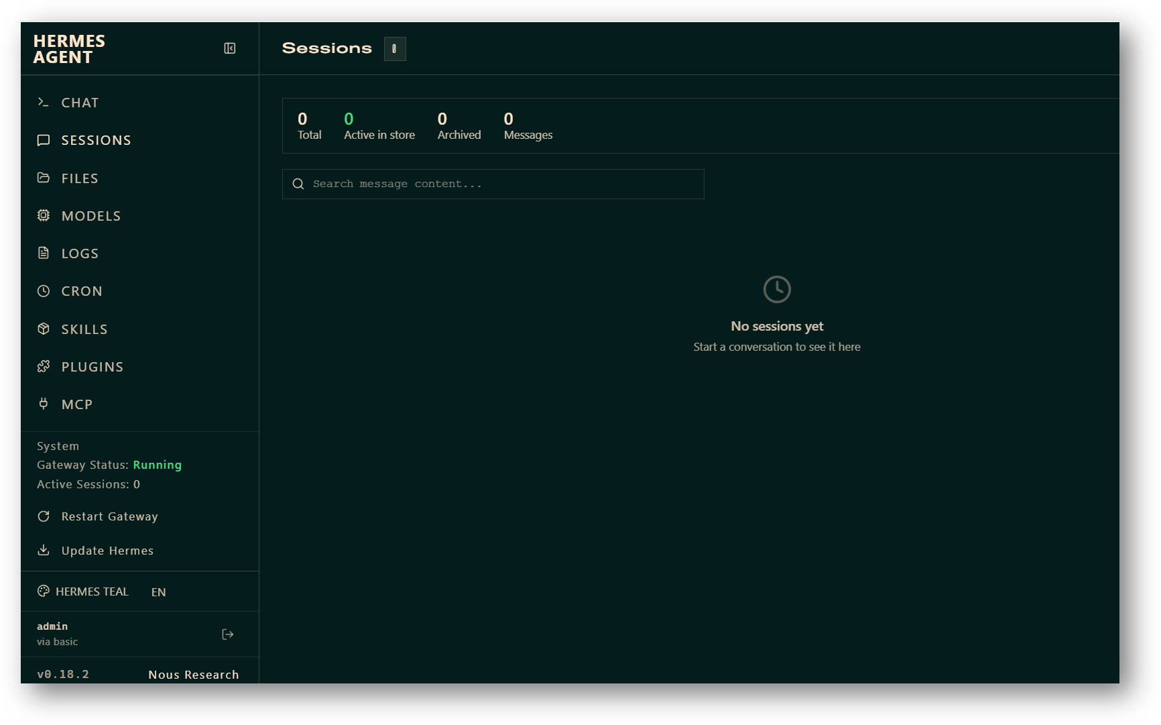The width and height of the screenshot is (1161, 725).
Task: Click the Active Sessions: 0 text
Action: 88,484
